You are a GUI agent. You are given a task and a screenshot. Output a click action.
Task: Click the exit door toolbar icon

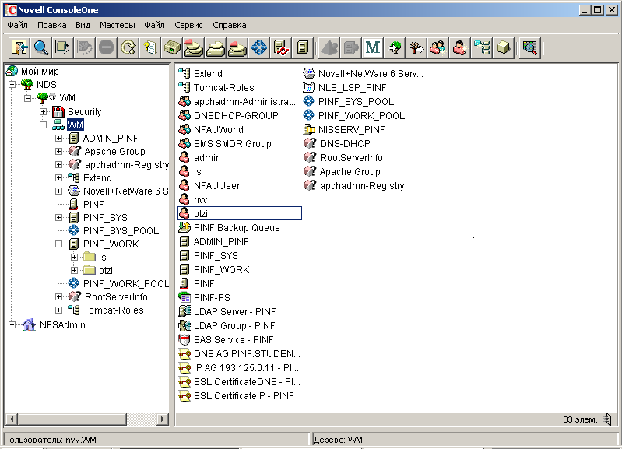point(19,48)
